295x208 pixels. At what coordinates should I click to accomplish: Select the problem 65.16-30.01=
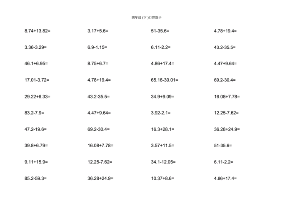165,80
